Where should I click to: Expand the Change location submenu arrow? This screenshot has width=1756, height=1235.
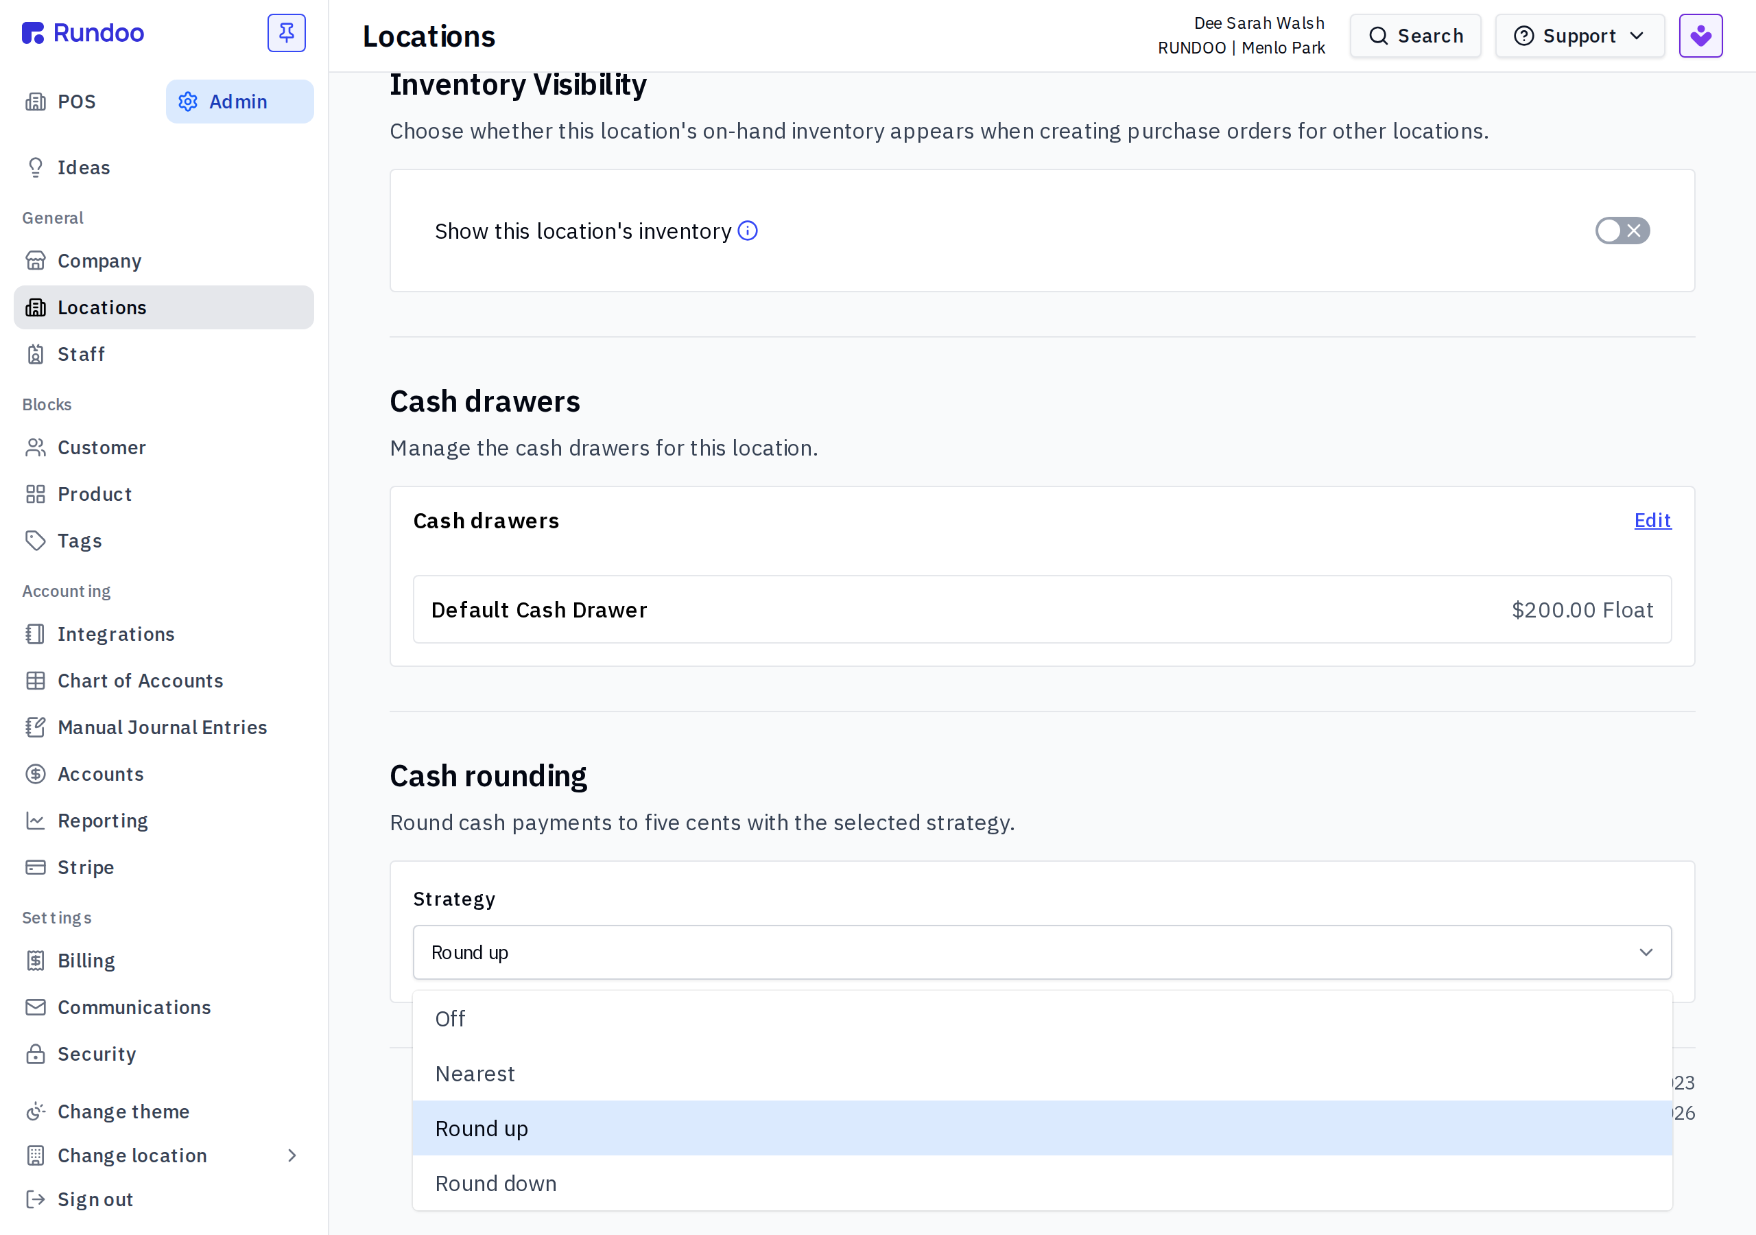292,1155
